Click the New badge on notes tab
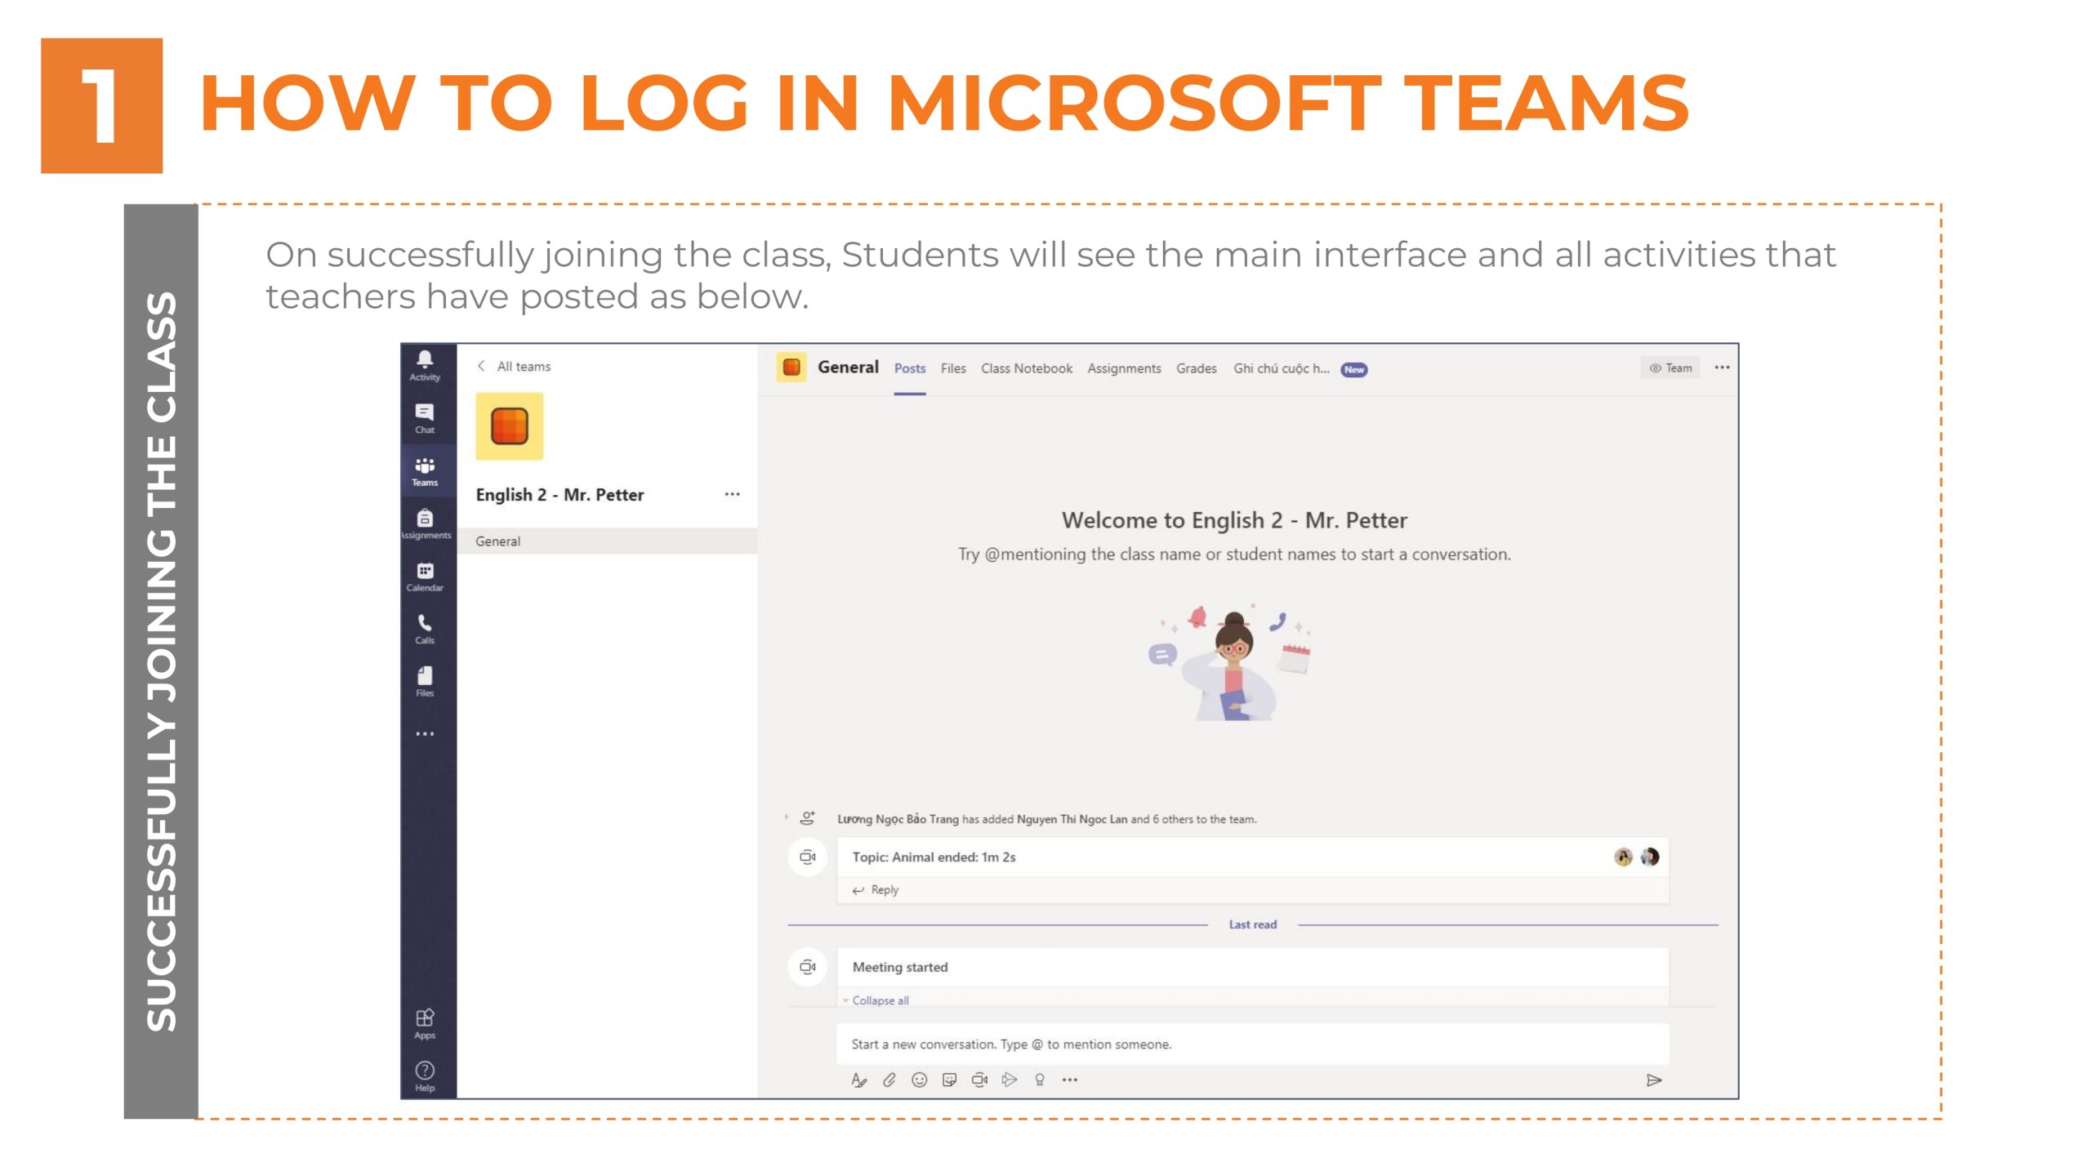2091x1176 pixels. [x=1354, y=369]
